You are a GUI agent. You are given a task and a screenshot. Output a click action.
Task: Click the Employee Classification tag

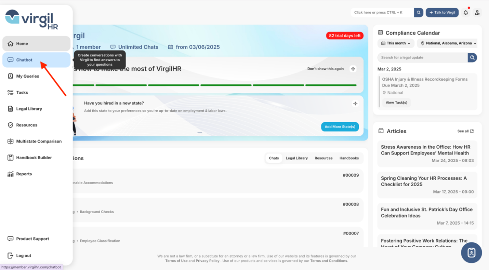[100, 241]
